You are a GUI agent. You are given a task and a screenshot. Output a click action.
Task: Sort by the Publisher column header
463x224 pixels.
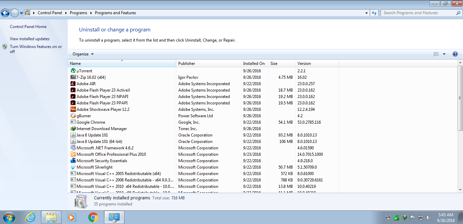[x=208, y=63]
